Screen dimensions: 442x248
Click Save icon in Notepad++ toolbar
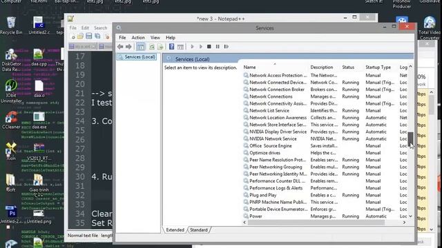(89, 36)
